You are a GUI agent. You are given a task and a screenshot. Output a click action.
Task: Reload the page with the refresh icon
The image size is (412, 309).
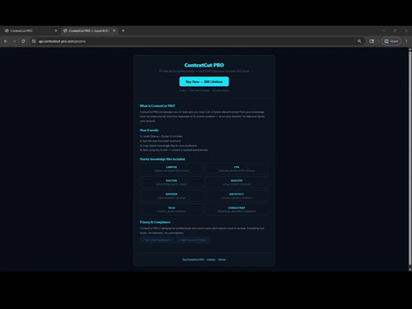point(23,41)
